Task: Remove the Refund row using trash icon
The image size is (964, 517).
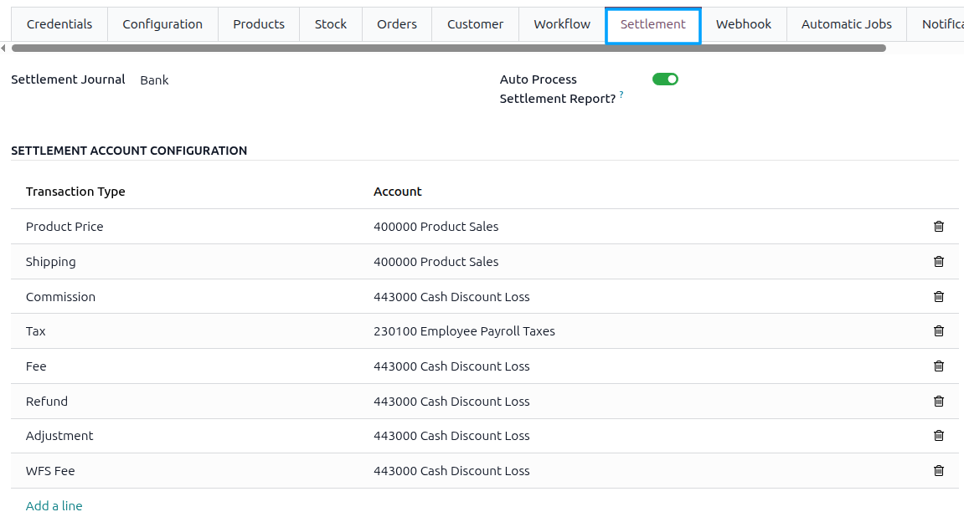Action: (938, 401)
